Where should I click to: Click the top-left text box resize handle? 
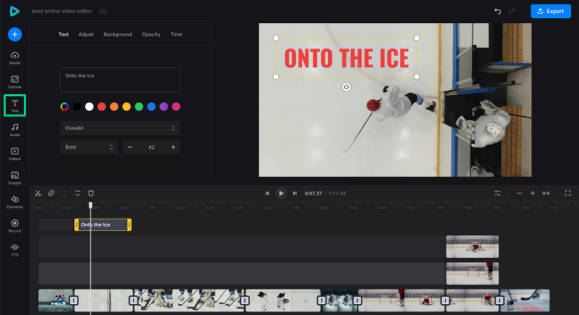tap(276, 38)
